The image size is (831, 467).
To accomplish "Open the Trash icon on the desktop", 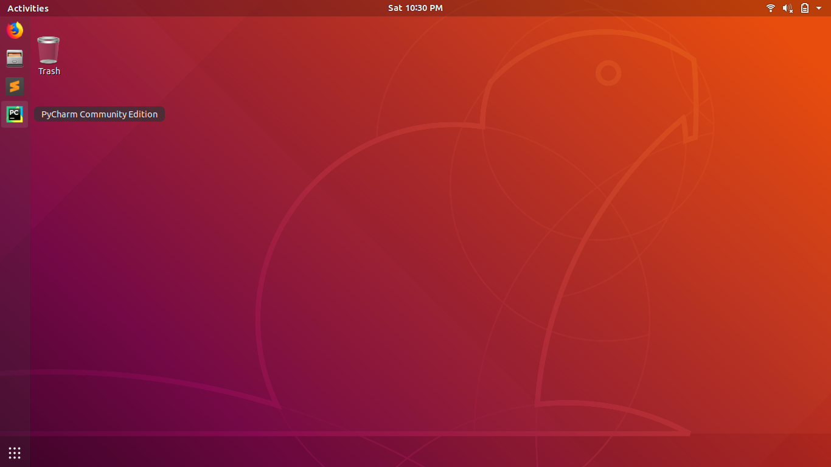I will tap(48, 50).
